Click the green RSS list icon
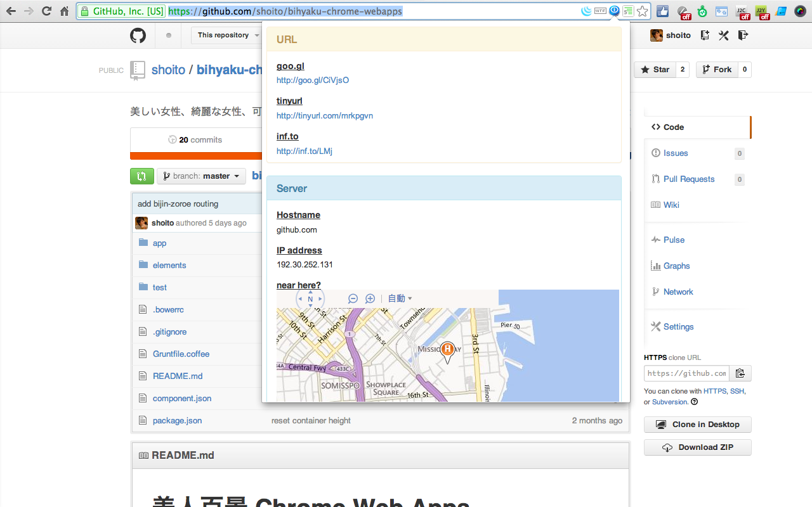This screenshot has height=507, width=812. pos(628,11)
